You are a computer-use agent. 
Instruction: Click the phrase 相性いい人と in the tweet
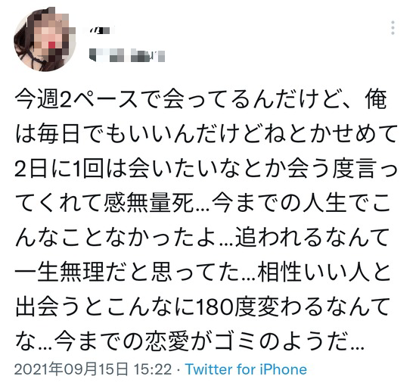pos(324,273)
